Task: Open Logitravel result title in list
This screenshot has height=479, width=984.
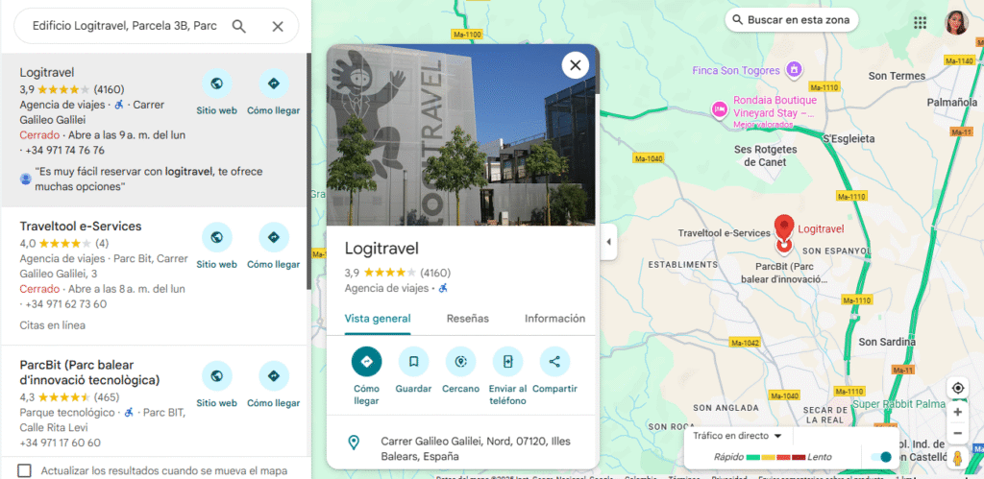Action: click(47, 73)
